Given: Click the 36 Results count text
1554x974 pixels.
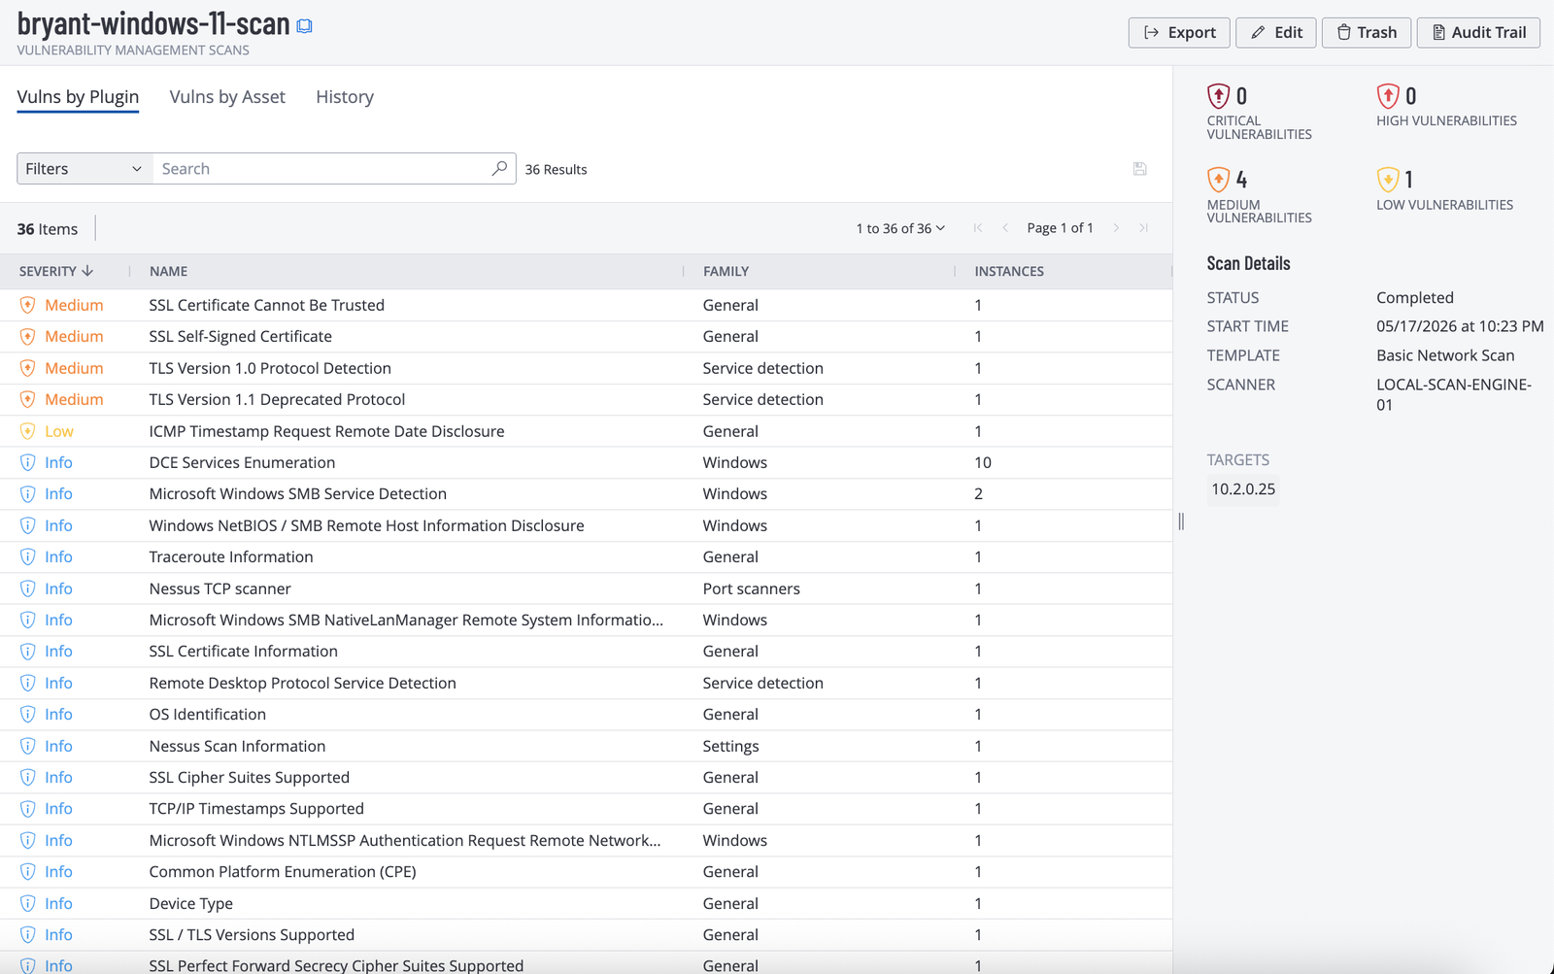Looking at the screenshot, I should pos(557,169).
